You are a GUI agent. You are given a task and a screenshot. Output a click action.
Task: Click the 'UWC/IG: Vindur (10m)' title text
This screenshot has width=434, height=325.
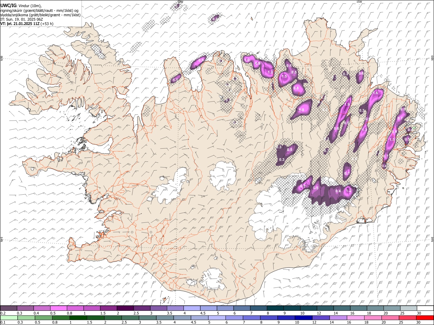tap(21, 5)
